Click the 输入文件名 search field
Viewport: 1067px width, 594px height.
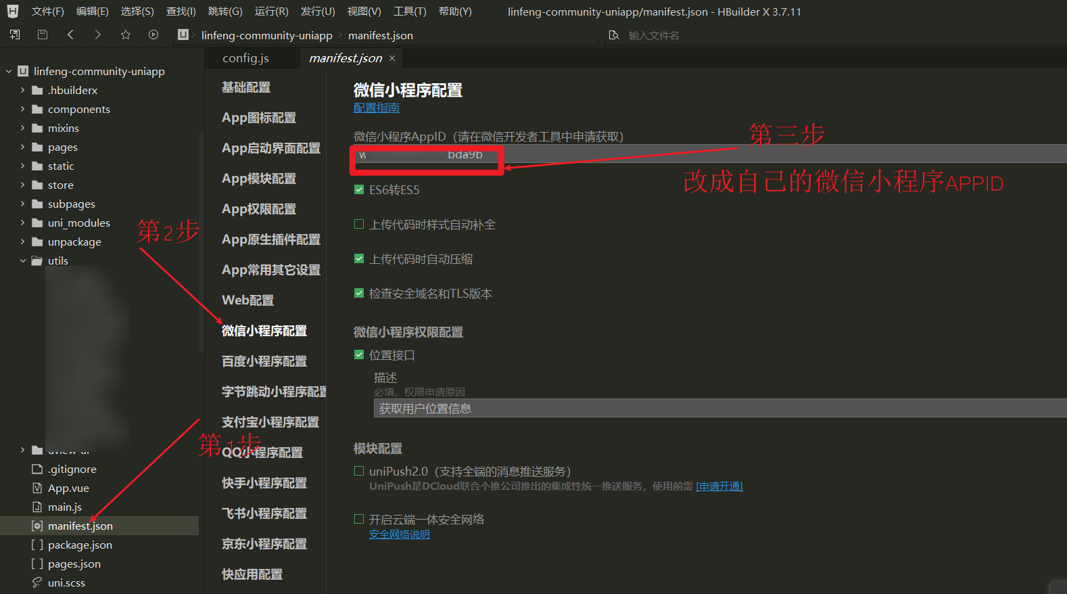tap(654, 35)
